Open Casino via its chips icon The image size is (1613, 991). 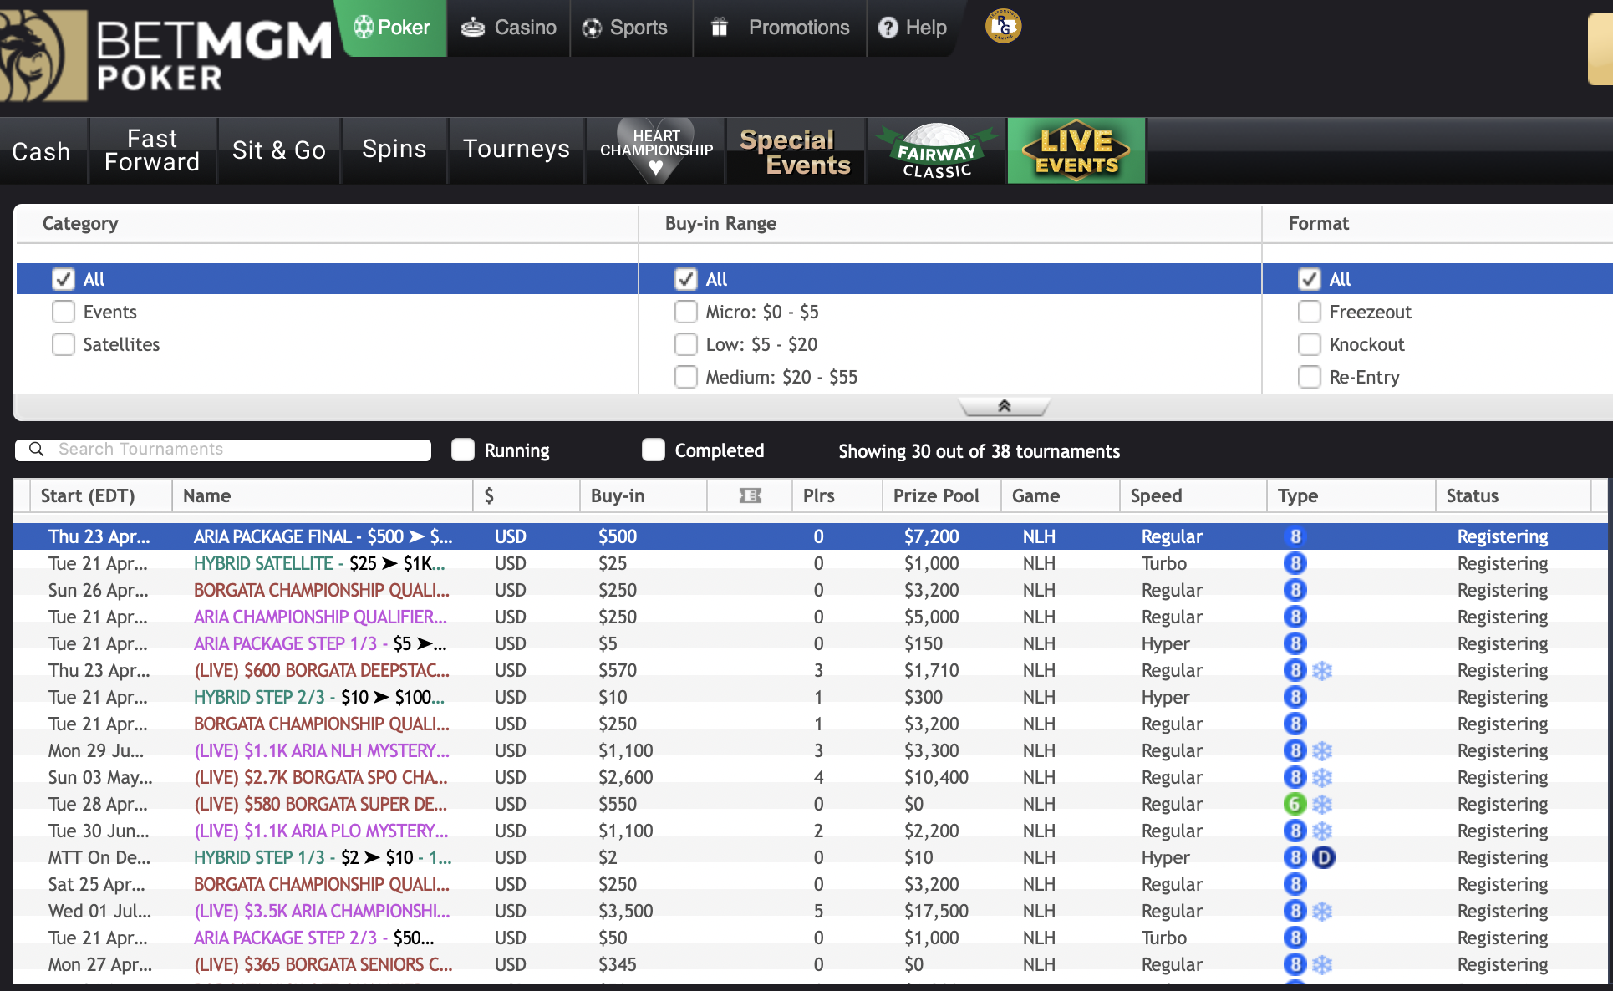(x=472, y=27)
